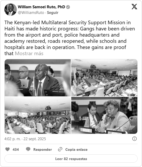View the bottom-left meeting hall photo
This screenshot has width=142, height=167.
coord(38,115)
